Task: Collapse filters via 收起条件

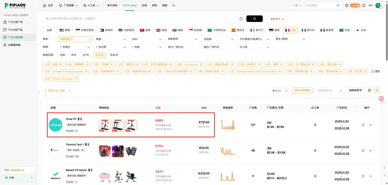Action: (x=277, y=19)
